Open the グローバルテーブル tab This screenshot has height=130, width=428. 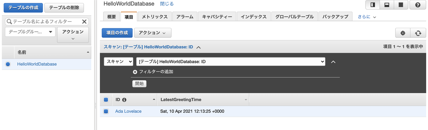pos(294,17)
